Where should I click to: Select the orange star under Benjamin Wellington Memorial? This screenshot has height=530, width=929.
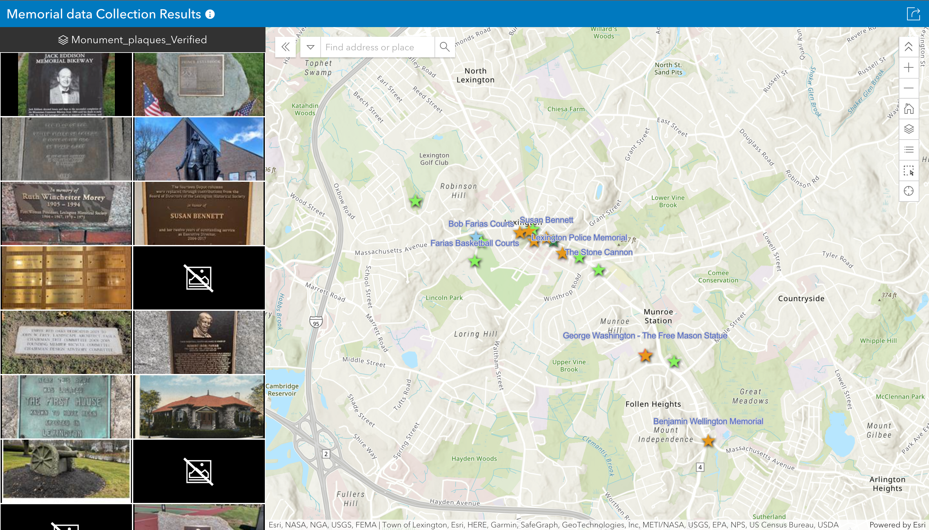click(x=708, y=441)
